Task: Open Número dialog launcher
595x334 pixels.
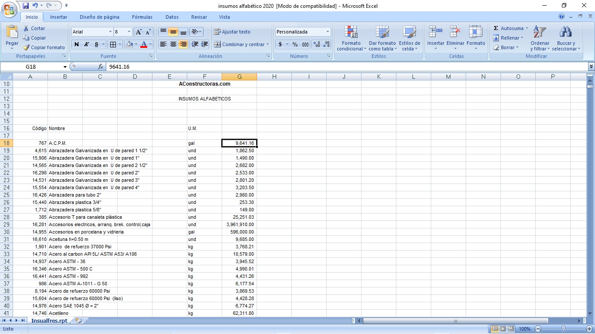Action: 329,56
